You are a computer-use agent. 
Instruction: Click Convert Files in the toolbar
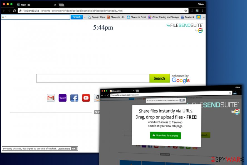pos(96,17)
